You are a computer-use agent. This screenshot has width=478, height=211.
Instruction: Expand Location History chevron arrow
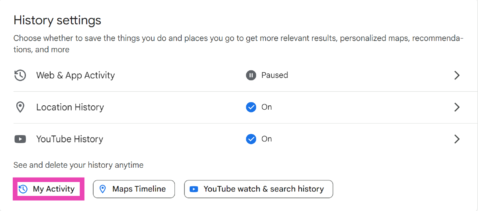coord(457,107)
